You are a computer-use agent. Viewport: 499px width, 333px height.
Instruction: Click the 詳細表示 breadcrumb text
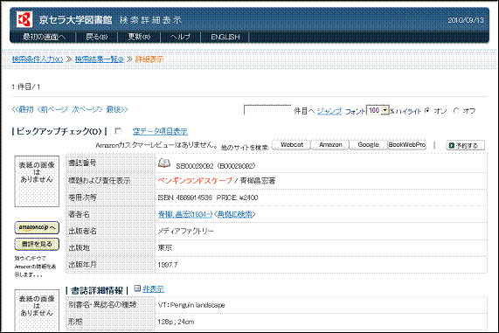pyautogui.click(x=149, y=59)
